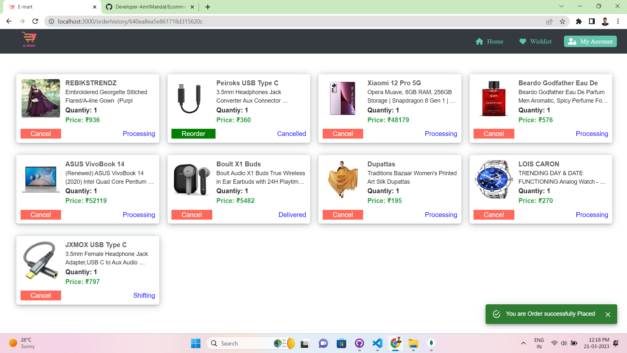Open My Account with the user icon
This screenshot has height=353, width=627.
pos(572,41)
